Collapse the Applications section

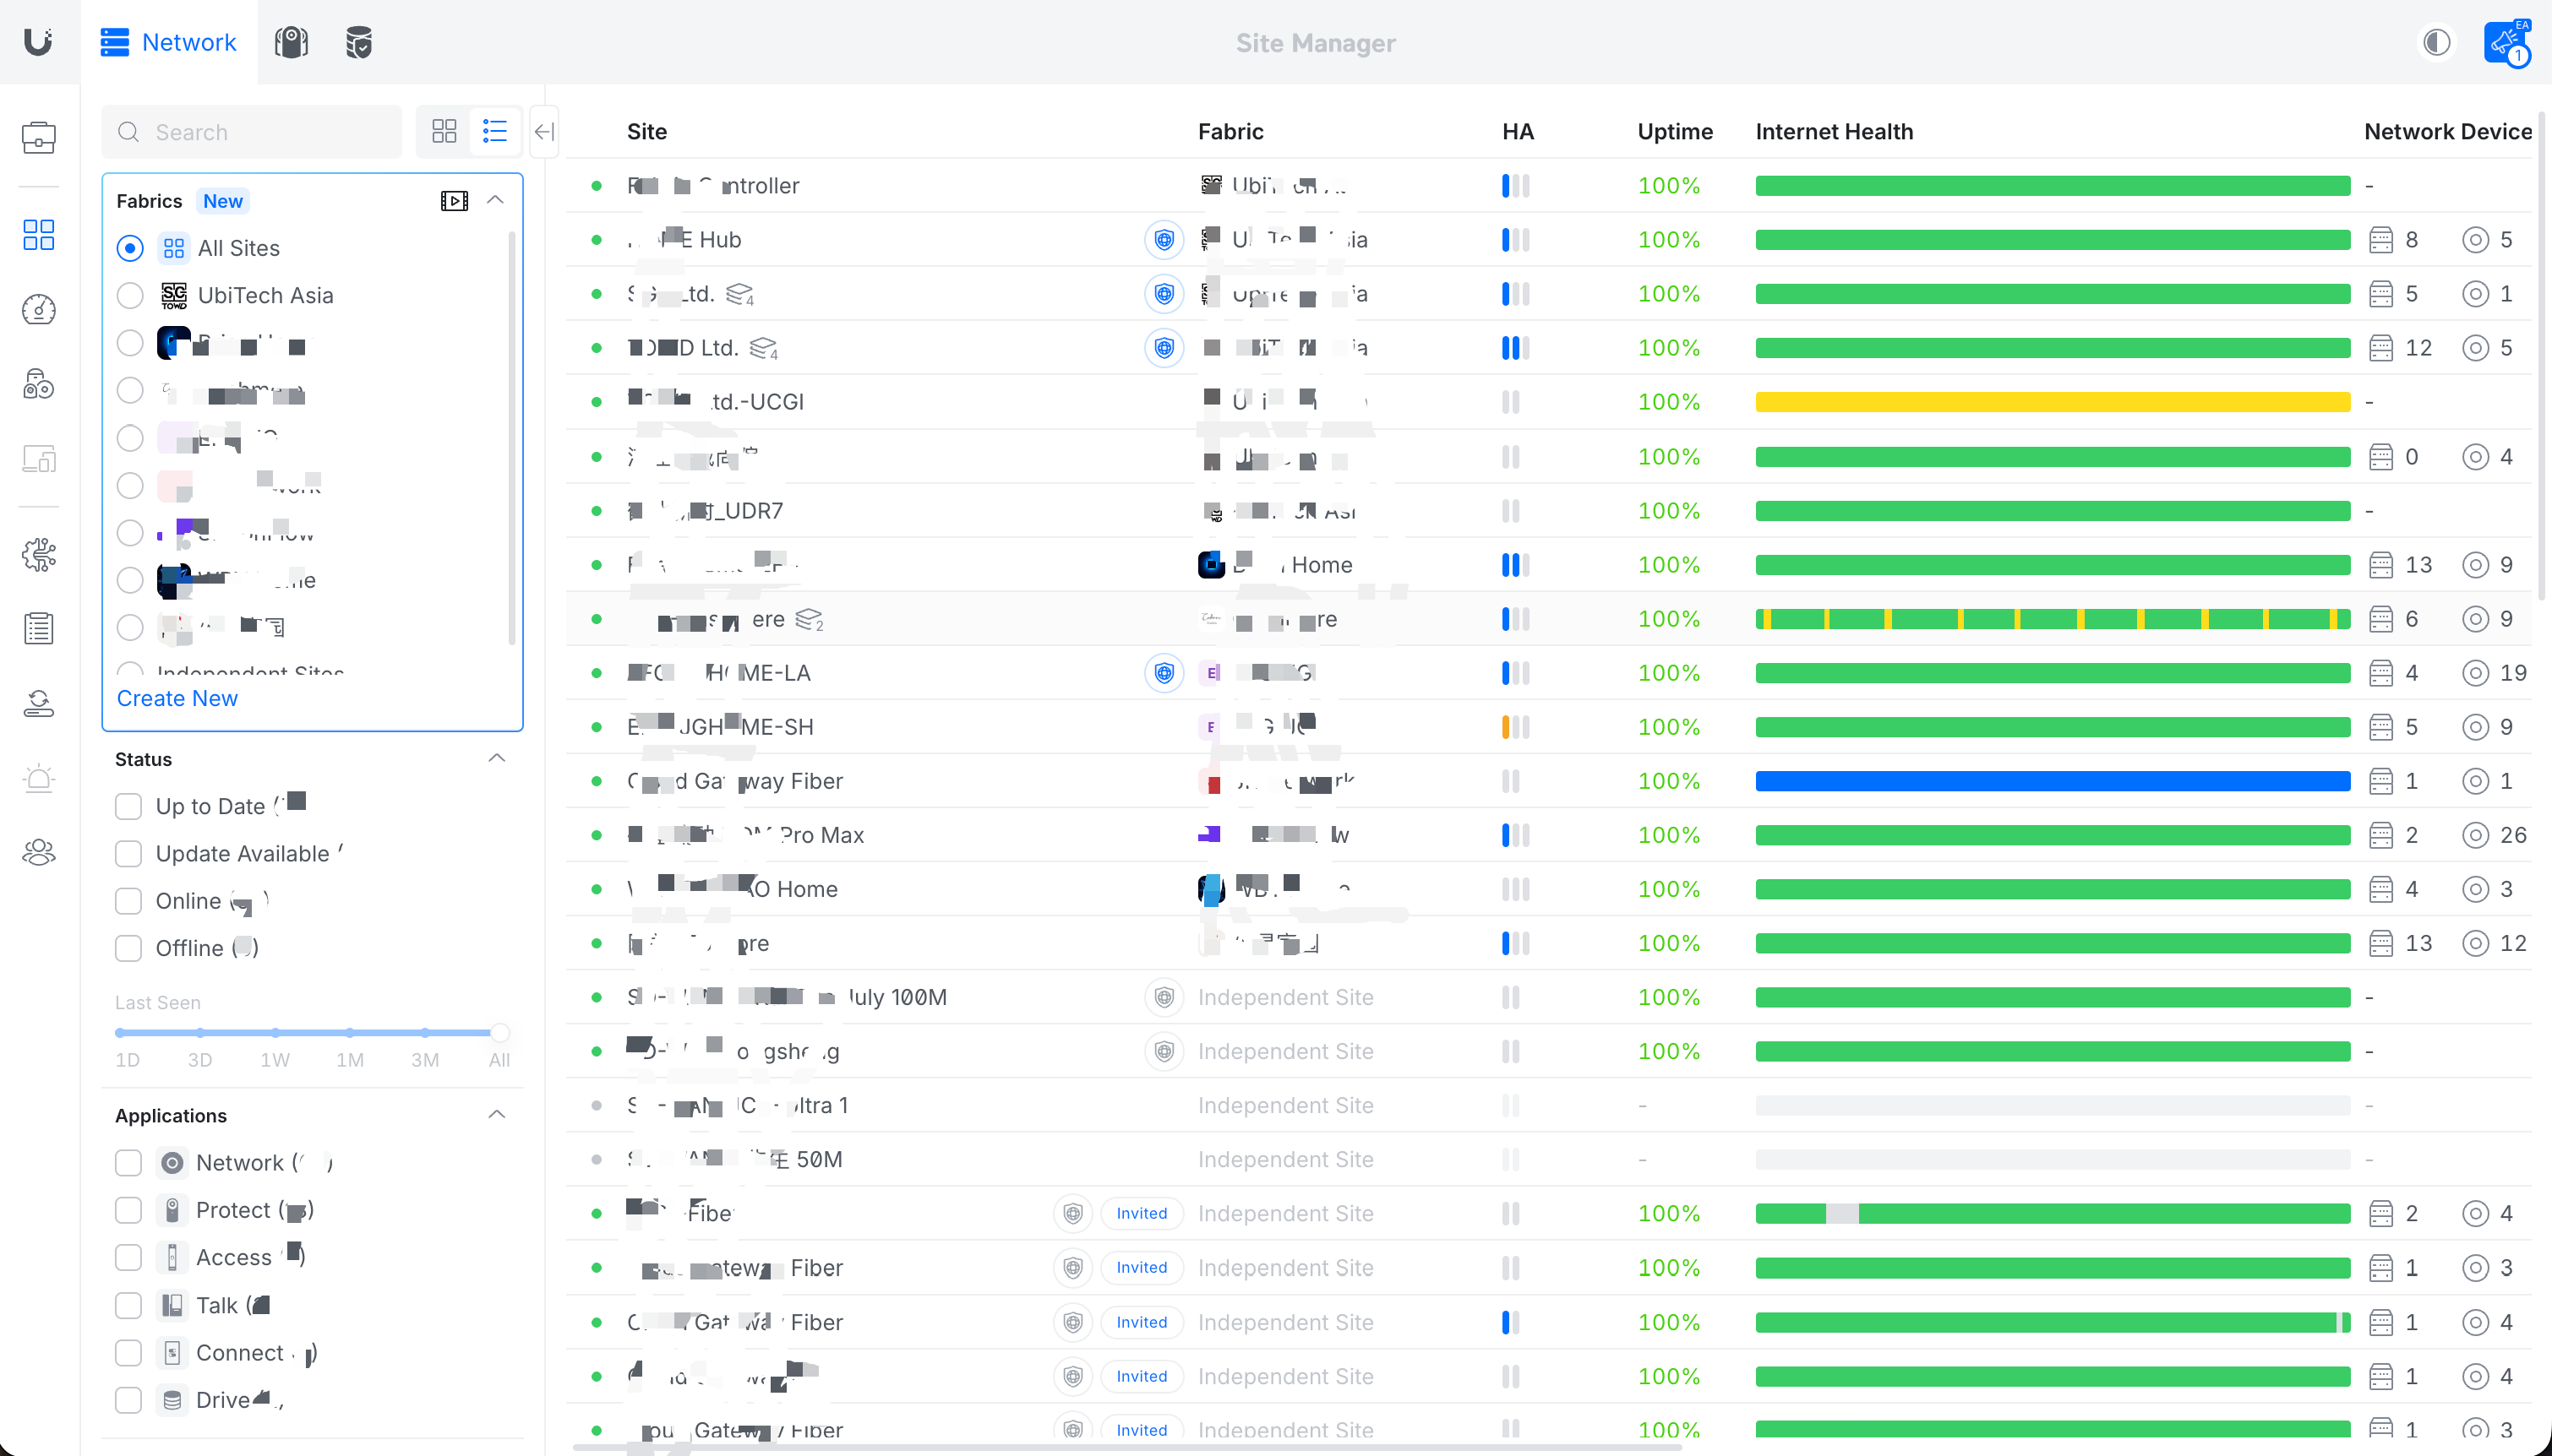pyautogui.click(x=497, y=1114)
